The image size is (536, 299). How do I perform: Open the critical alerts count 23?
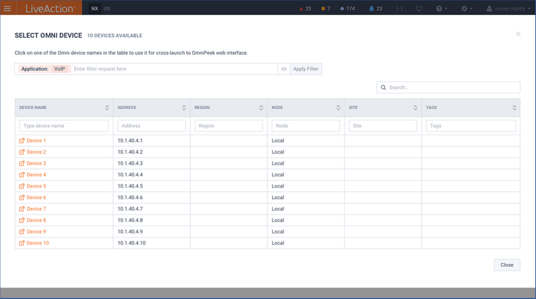(305, 8)
